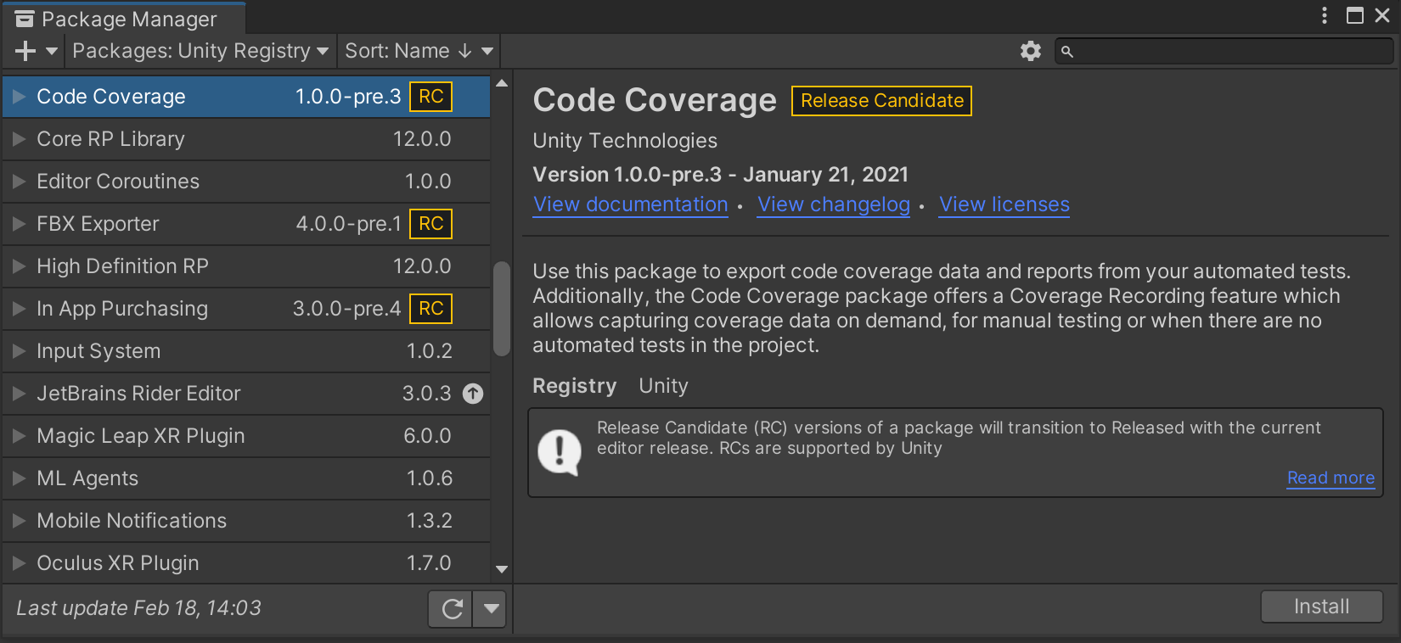Click the refresh package list icon
Viewport: 1401px width, 643px height.
(452, 608)
